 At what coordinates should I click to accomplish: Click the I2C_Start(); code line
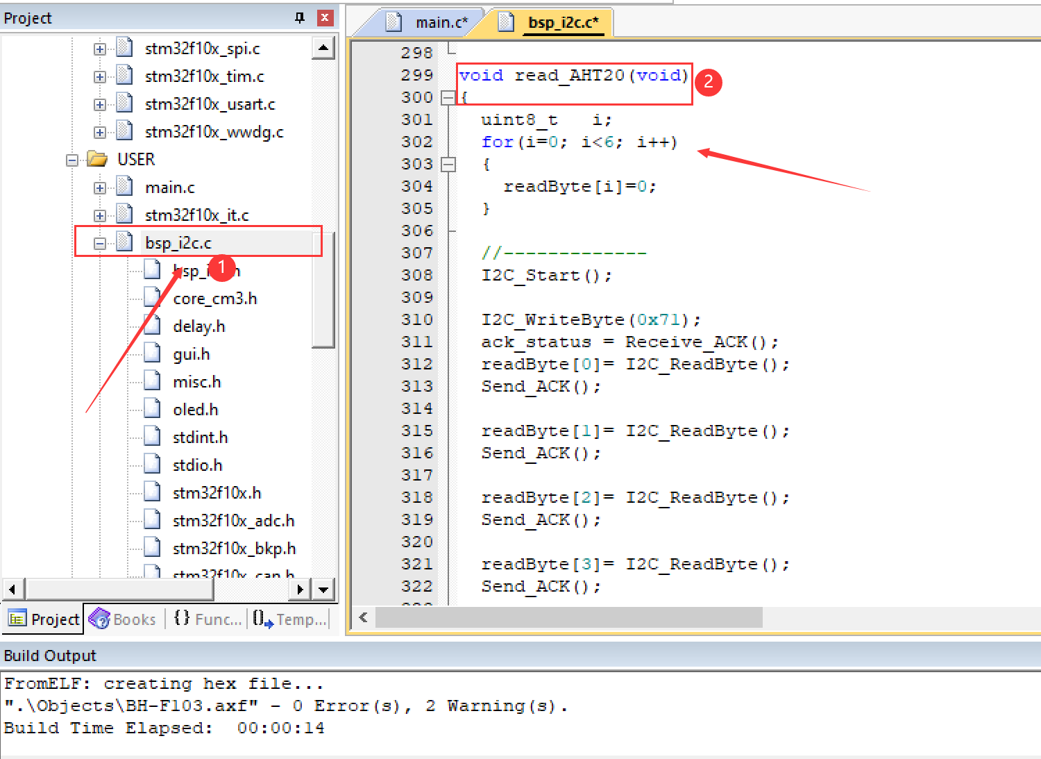(547, 275)
